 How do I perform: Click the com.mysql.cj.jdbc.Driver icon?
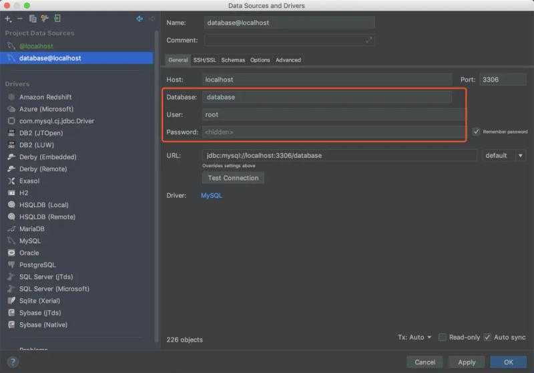11,121
